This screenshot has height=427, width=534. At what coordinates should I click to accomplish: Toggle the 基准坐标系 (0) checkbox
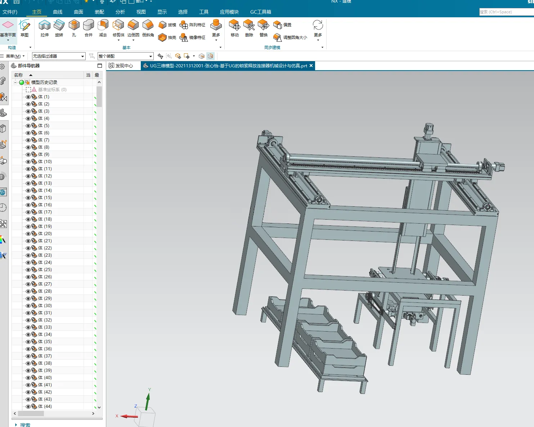(x=28, y=90)
